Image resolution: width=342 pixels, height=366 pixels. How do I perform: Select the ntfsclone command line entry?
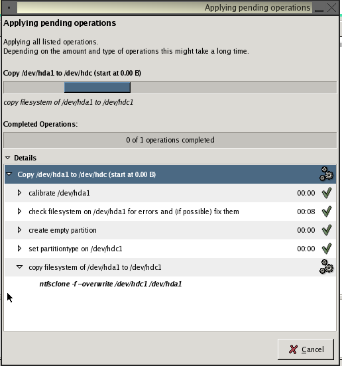[111, 284]
